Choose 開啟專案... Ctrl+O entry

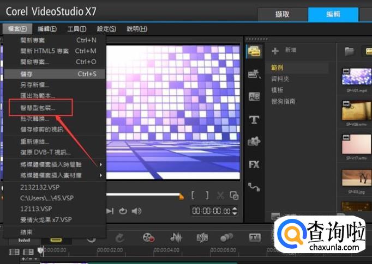[55, 62]
